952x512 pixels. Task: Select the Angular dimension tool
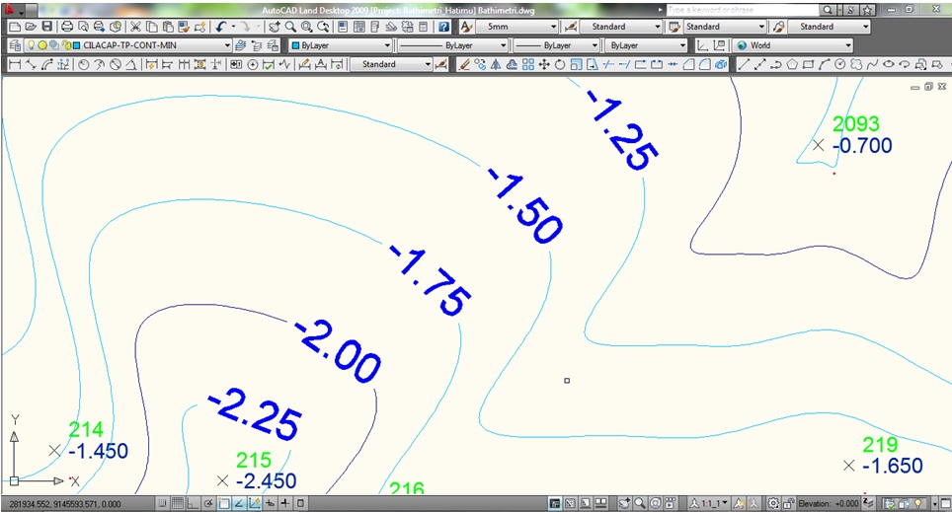coord(131,64)
